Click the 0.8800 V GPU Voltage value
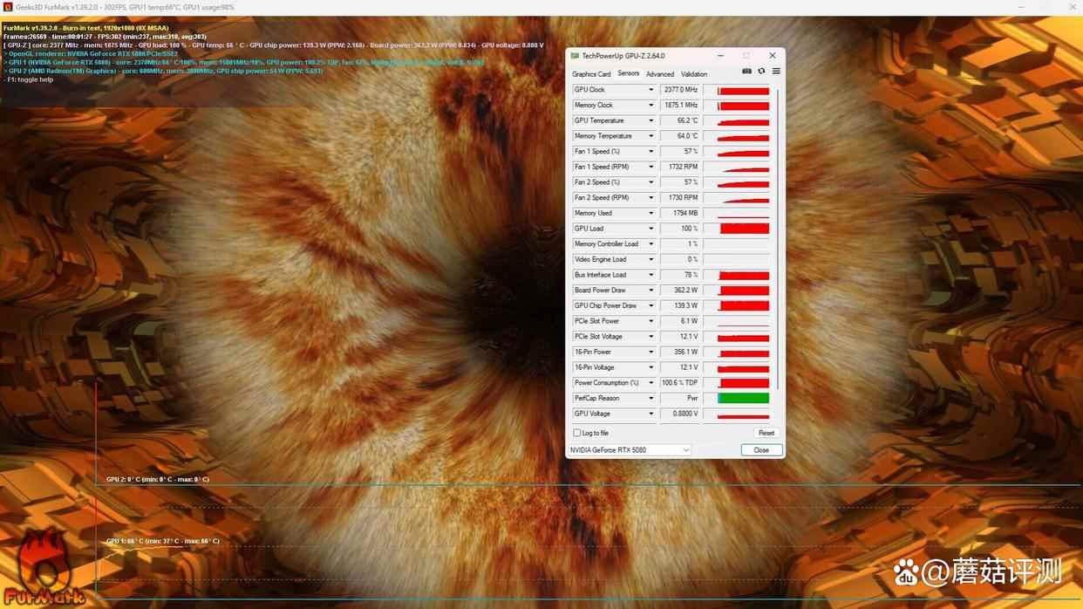This screenshot has width=1083, height=609. tap(680, 414)
